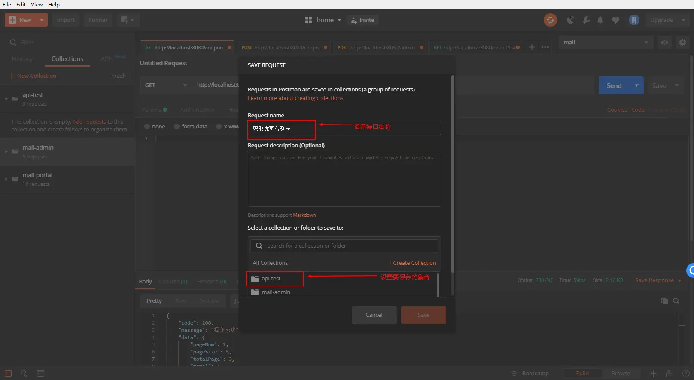Viewport: 694px width, 380px height.
Task: Click the api-test folder icon in dialog
Action: 255,279
